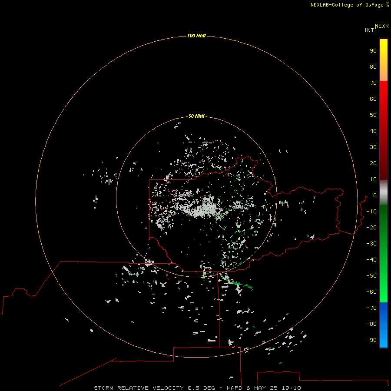Click the green segment of color bar
This screenshot has height=391, width=391.
[x=384, y=253]
